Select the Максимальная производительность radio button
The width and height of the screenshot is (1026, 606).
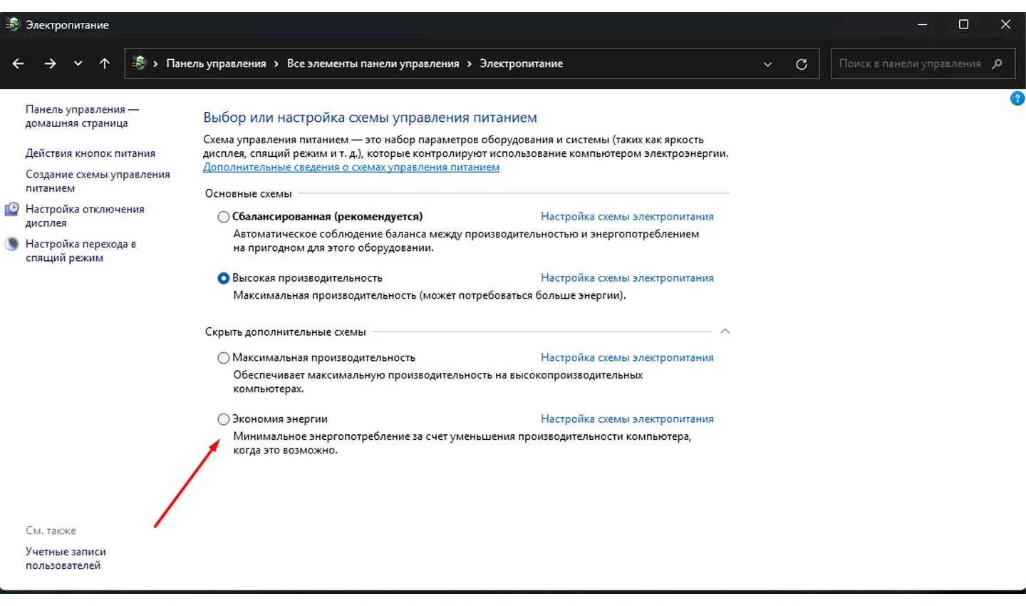click(x=224, y=358)
